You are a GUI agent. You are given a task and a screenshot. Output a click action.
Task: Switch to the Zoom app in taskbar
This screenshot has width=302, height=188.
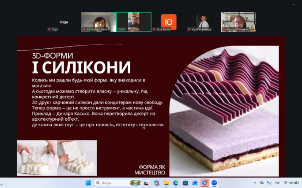[214, 183]
